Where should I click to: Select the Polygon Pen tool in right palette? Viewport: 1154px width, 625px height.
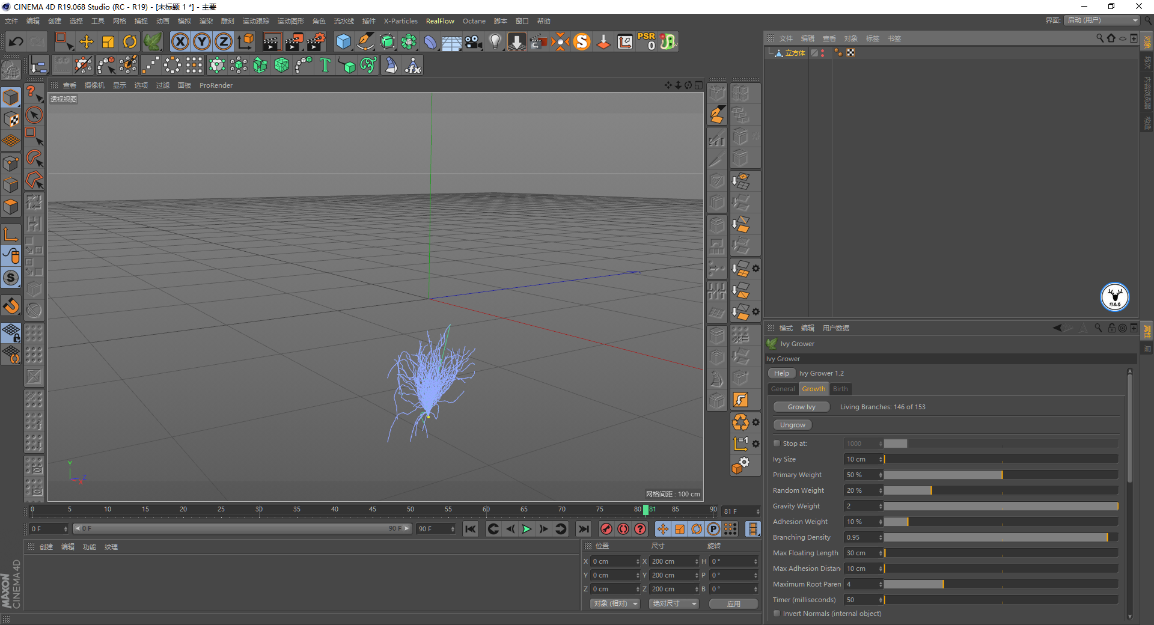pyautogui.click(x=717, y=114)
